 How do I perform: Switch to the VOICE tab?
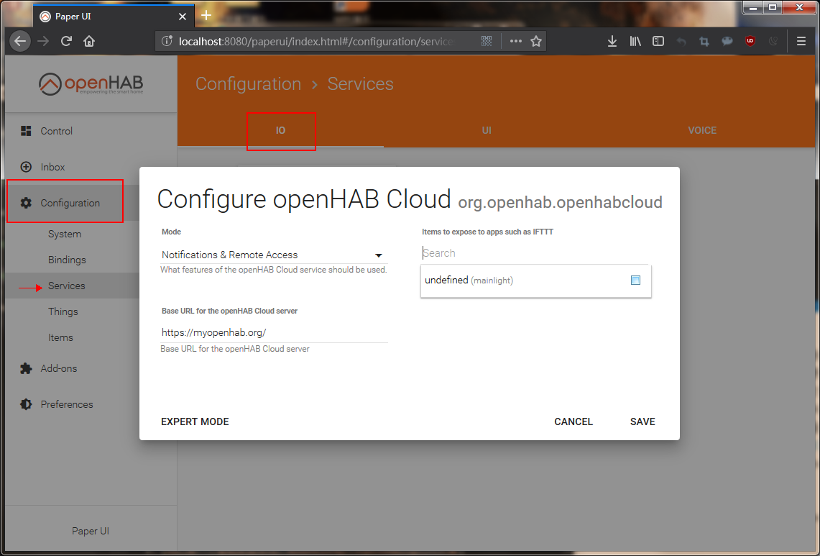(x=702, y=130)
